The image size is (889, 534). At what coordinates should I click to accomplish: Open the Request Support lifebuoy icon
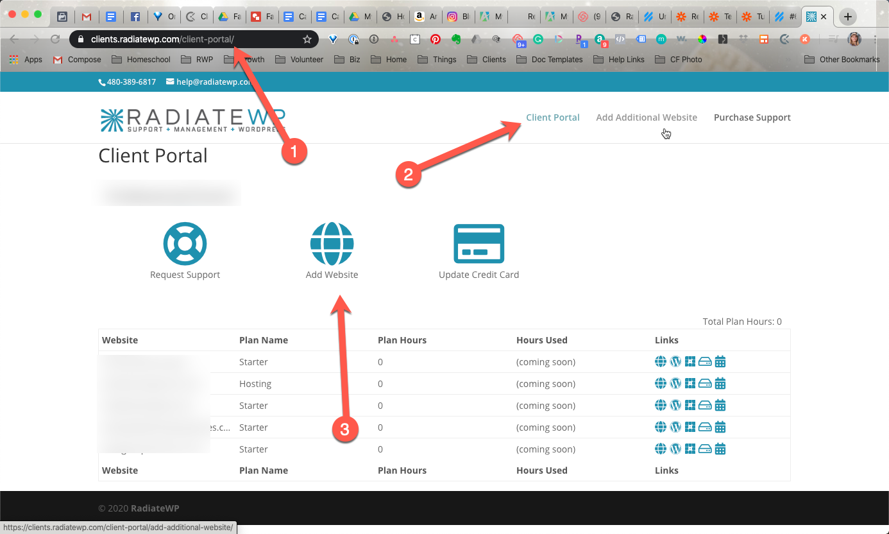(185, 244)
